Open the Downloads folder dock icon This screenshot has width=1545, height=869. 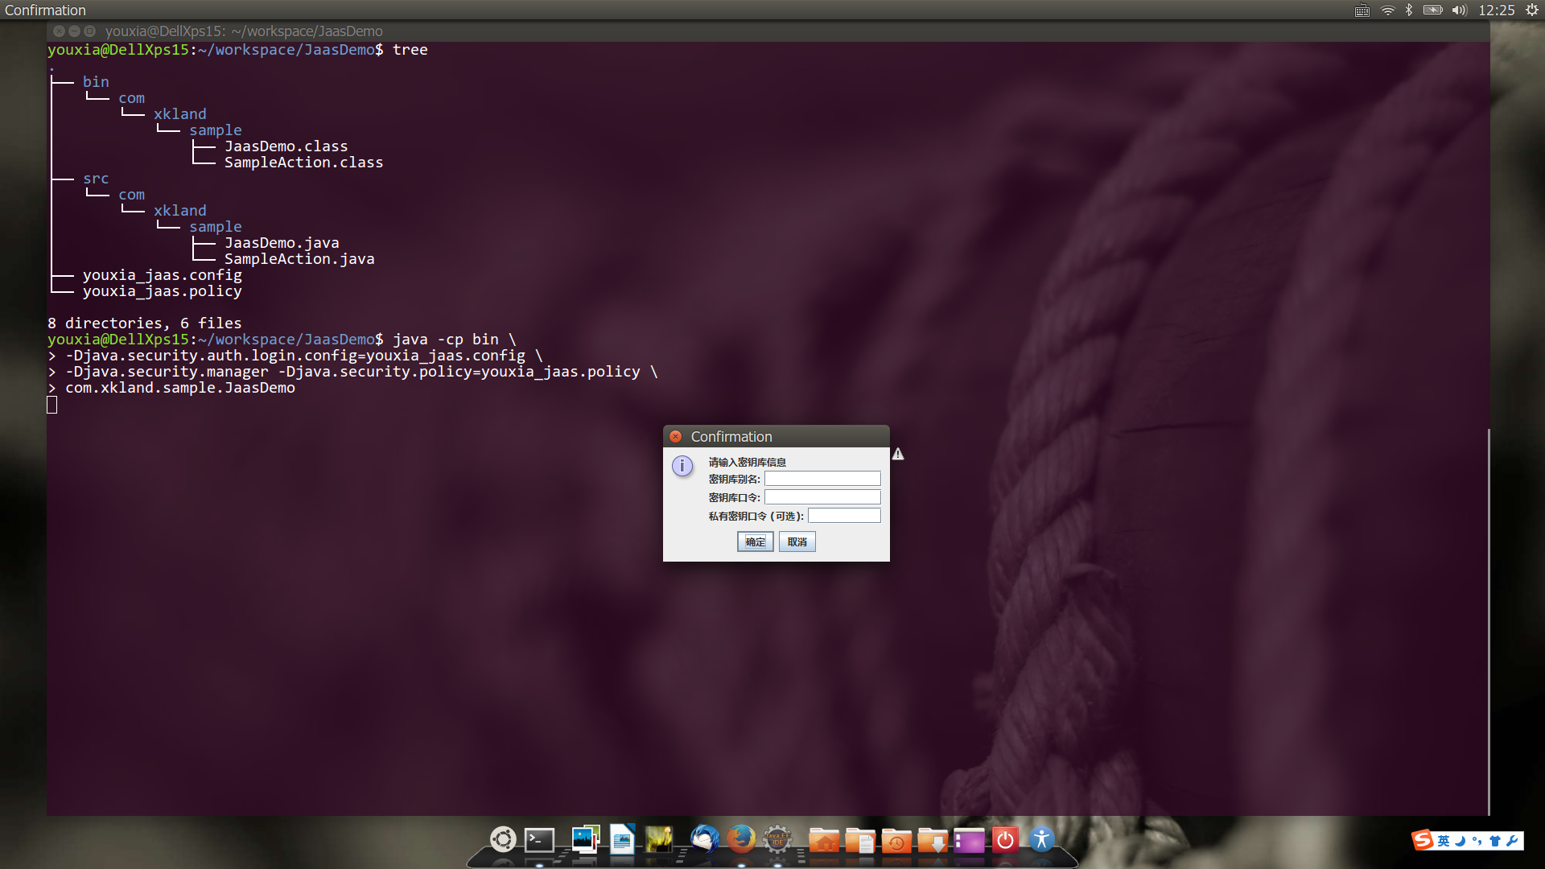[933, 841]
